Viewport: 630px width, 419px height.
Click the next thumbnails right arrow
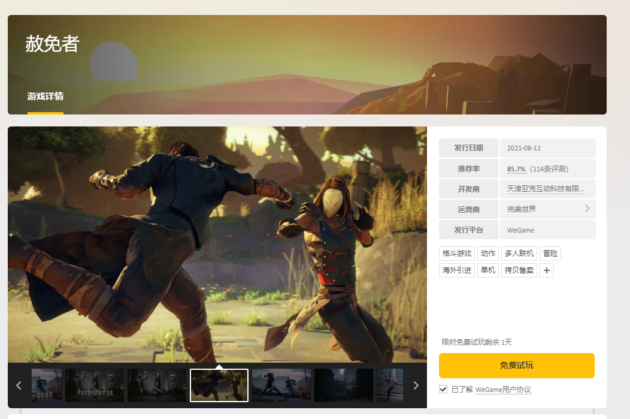click(x=416, y=385)
